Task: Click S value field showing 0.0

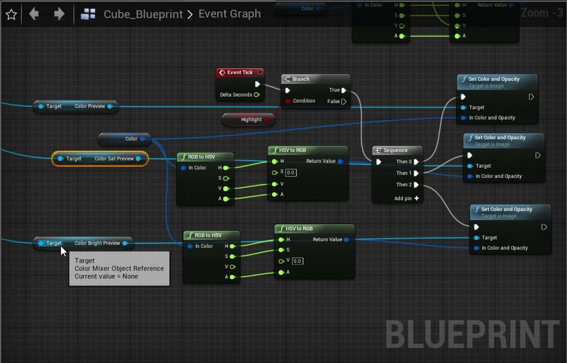Action: (x=291, y=173)
